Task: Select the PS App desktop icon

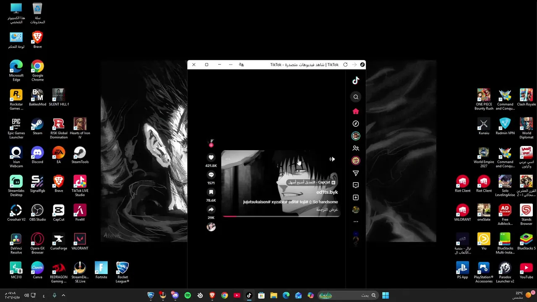Action: point(462,271)
